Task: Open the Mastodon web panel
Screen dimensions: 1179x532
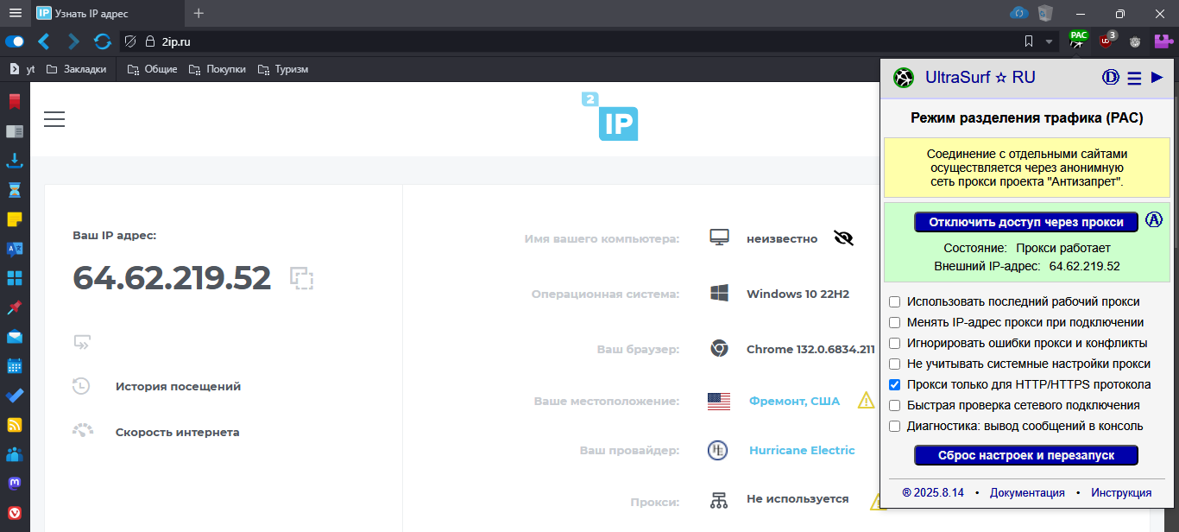Action: coord(15,484)
